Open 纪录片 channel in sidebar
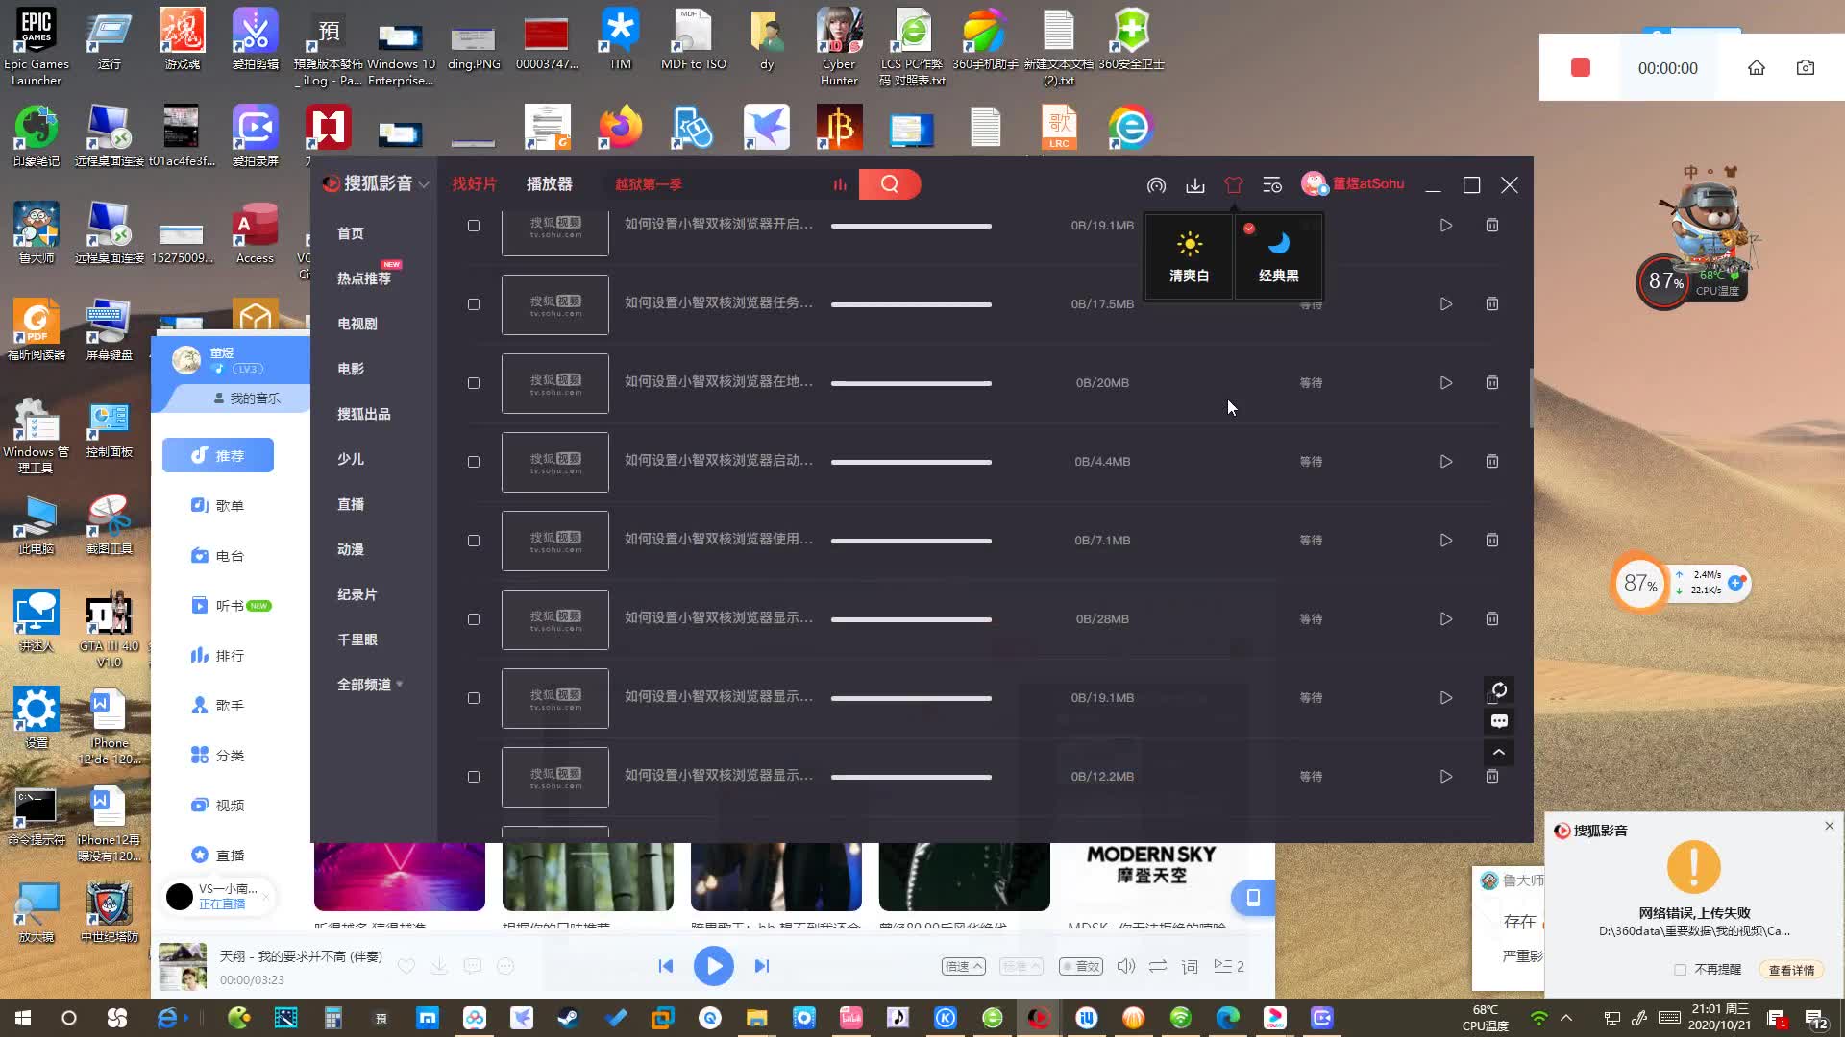This screenshot has height=1037, width=1845. click(357, 594)
